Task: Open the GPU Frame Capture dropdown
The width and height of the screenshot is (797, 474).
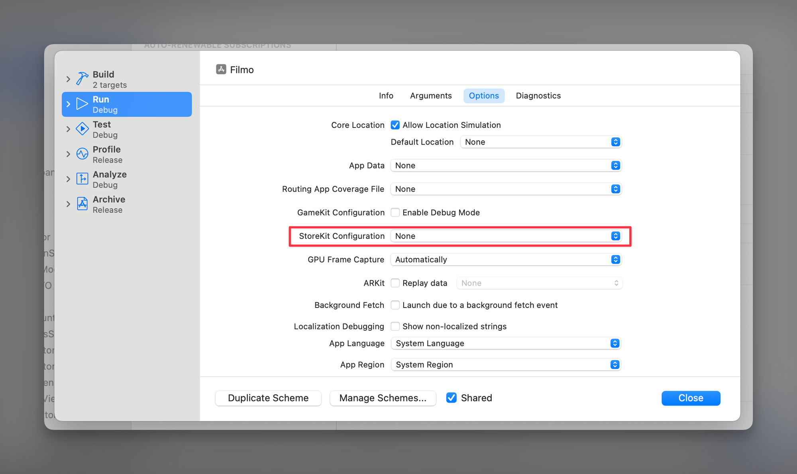Action: tap(506, 260)
